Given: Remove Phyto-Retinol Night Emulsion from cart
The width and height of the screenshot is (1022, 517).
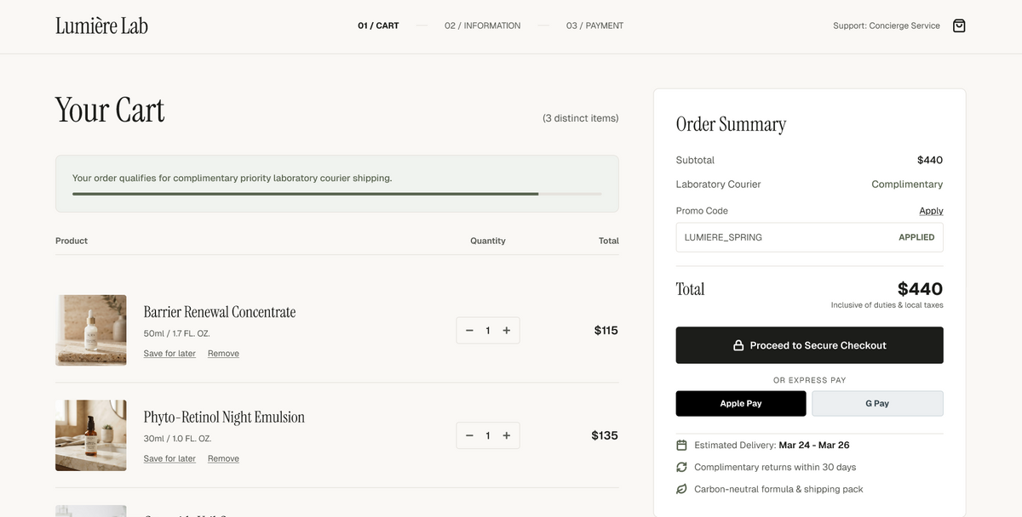Looking at the screenshot, I should [223, 458].
